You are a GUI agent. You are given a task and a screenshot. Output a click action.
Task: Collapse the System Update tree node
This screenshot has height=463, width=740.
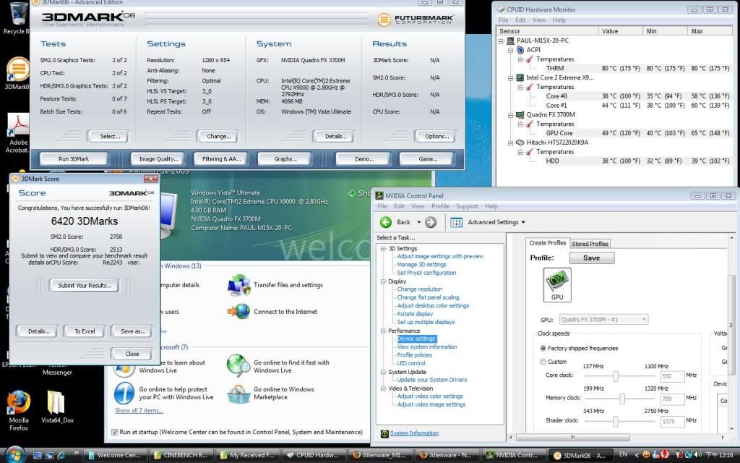point(383,372)
